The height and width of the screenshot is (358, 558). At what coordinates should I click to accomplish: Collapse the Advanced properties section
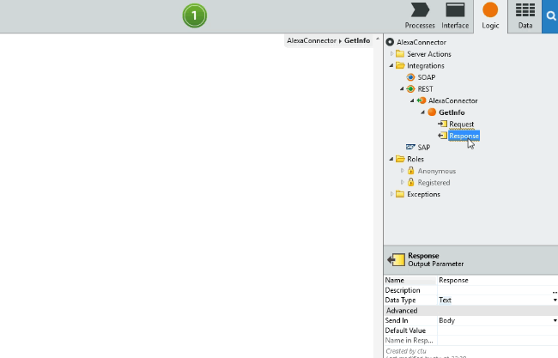(x=402, y=311)
